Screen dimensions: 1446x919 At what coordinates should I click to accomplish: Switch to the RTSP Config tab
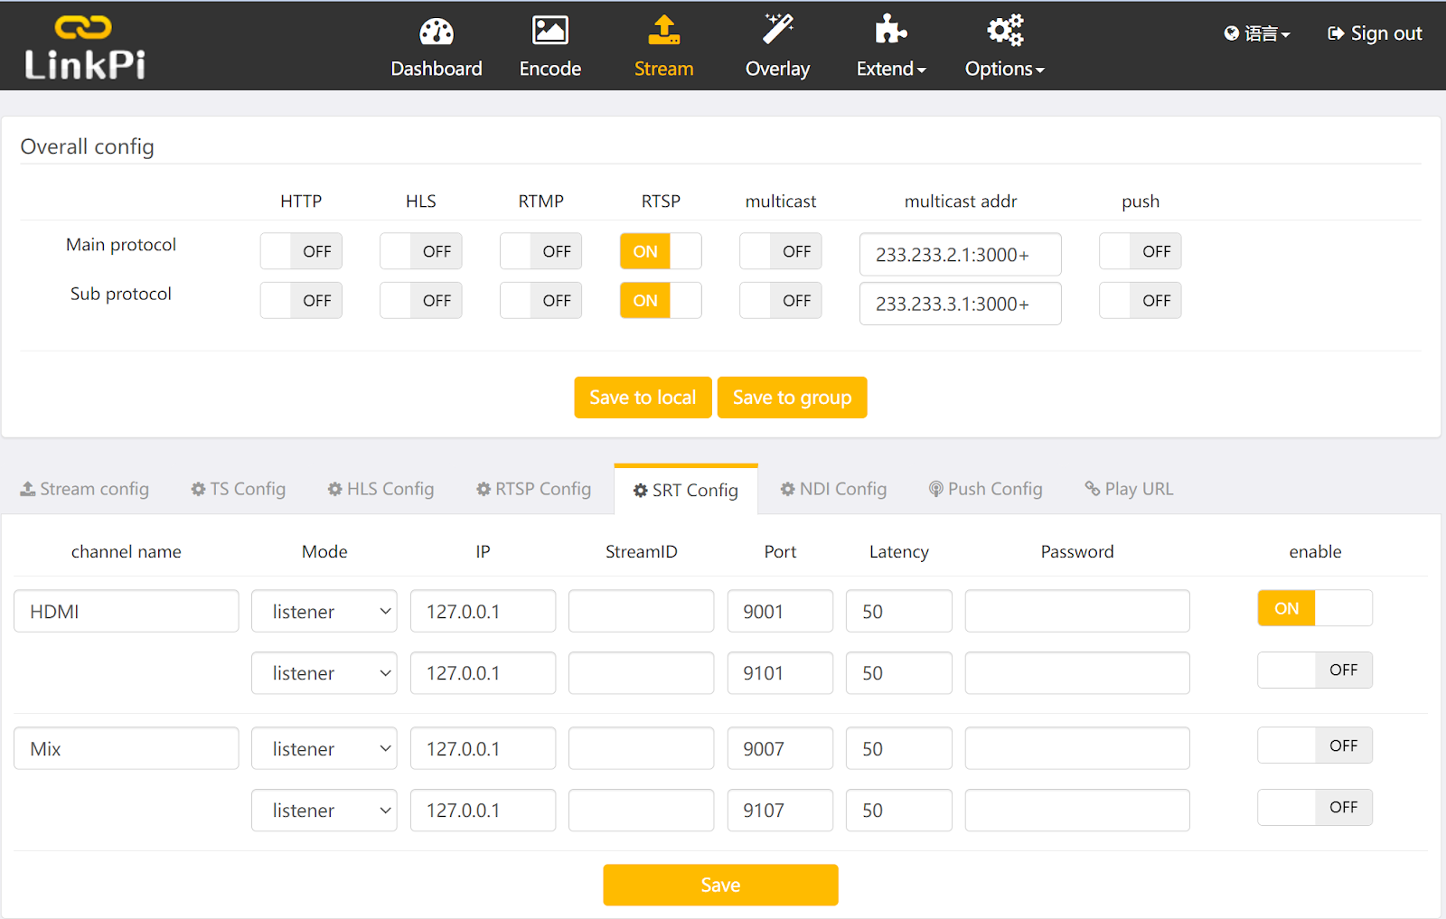coord(534,489)
